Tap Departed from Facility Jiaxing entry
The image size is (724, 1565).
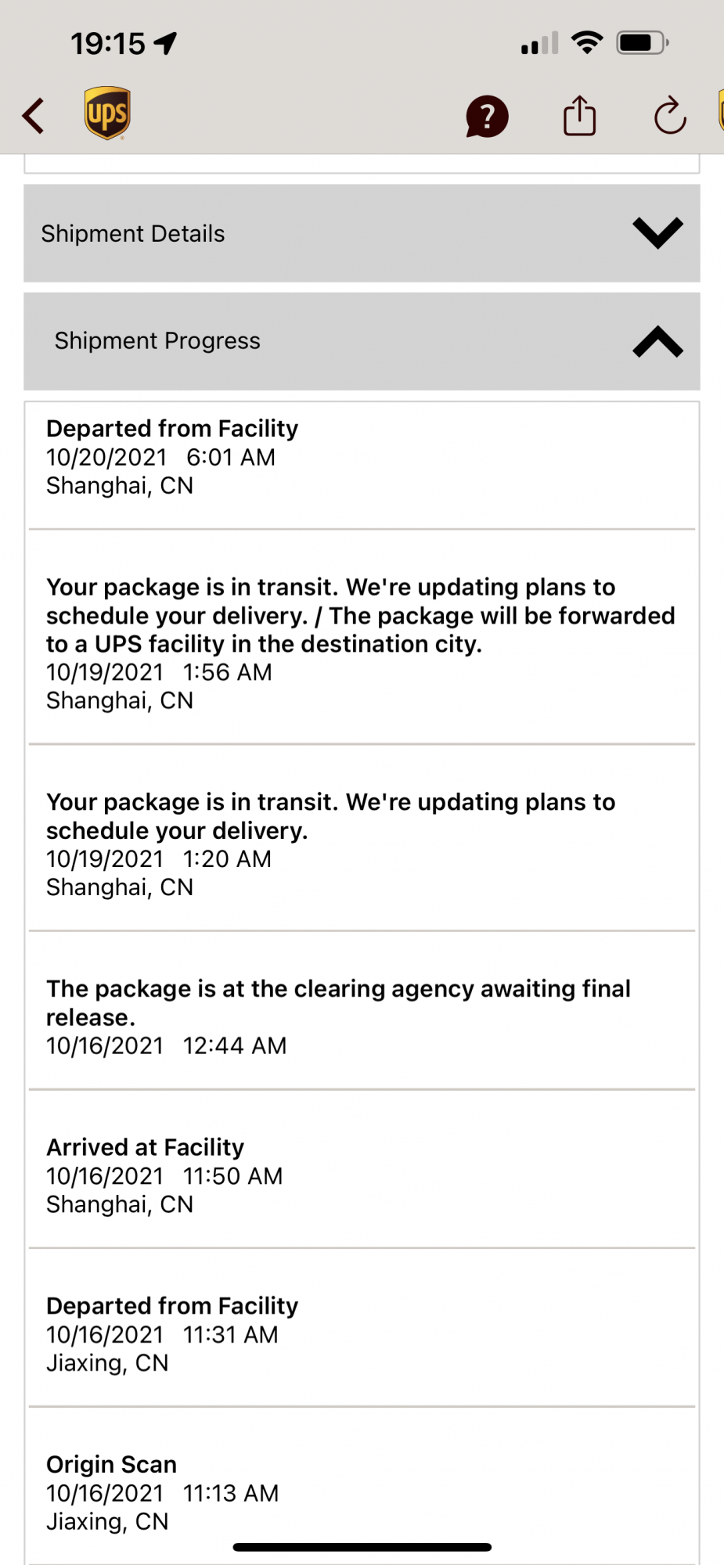[x=172, y=1334]
